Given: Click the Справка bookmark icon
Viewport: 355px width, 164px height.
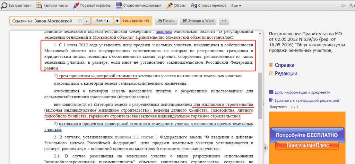Looking at the screenshot, I should click(x=271, y=65).
